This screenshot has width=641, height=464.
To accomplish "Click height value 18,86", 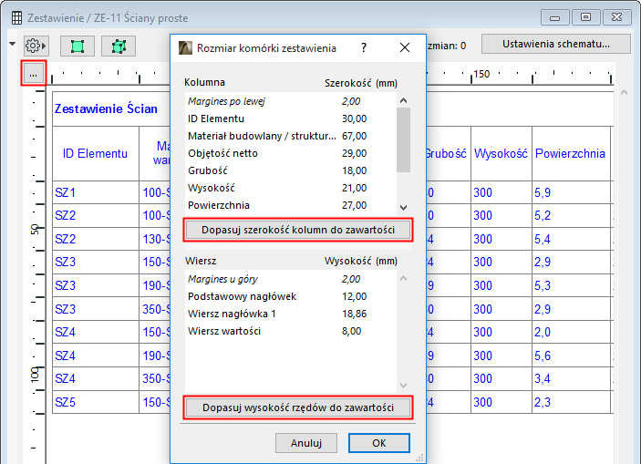I will pos(354,314).
